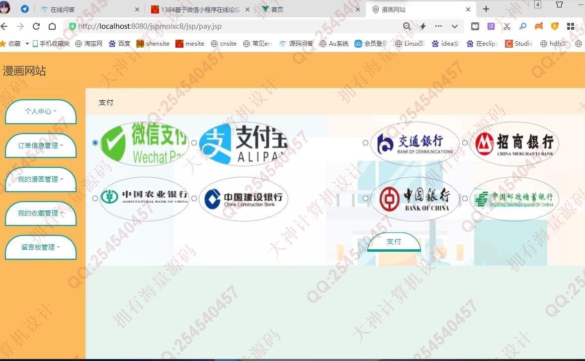The height and width of the screenshot is (361, 585).
Task: Expand the 个人中心 sidebar menu
Action: tap(41, 111)
